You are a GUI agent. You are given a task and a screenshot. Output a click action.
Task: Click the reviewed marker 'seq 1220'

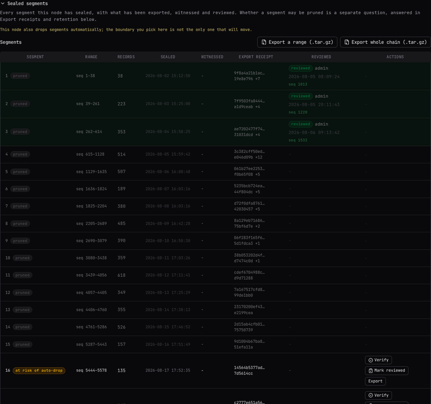[x=298, y=112]
